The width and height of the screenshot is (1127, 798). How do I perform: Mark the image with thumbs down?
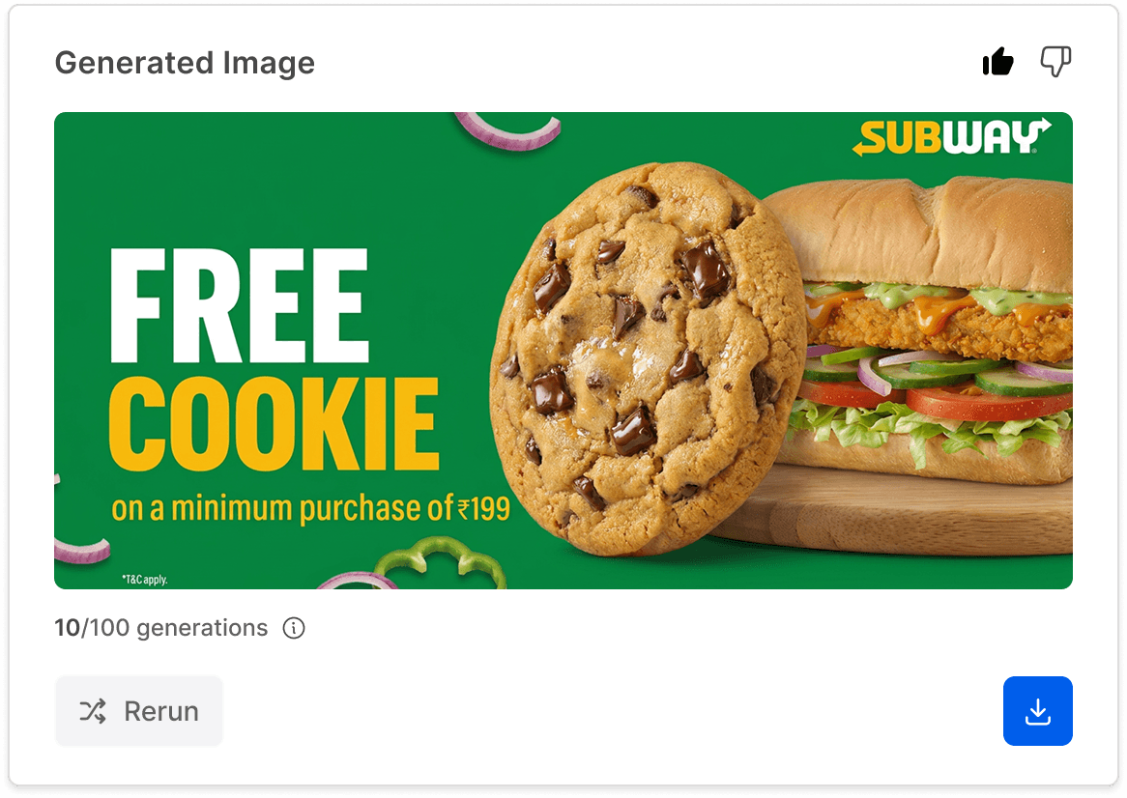point(1055,62)
